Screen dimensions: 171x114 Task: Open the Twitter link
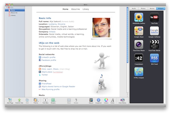[45, 75]
